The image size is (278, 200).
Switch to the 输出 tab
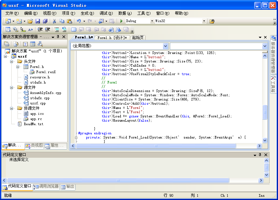click(68, 187)
